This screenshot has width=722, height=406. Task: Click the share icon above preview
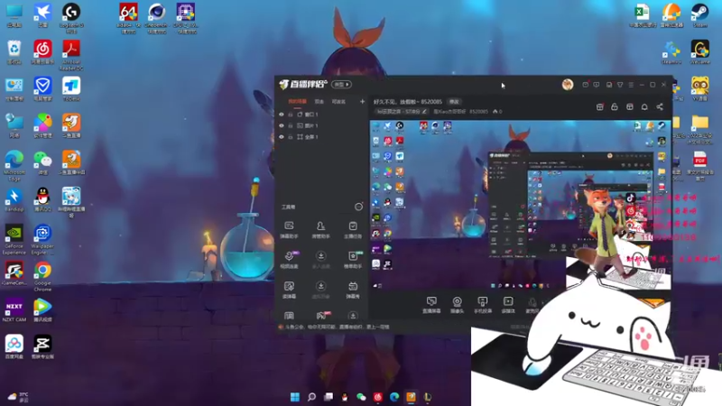[x=660, y=106]
